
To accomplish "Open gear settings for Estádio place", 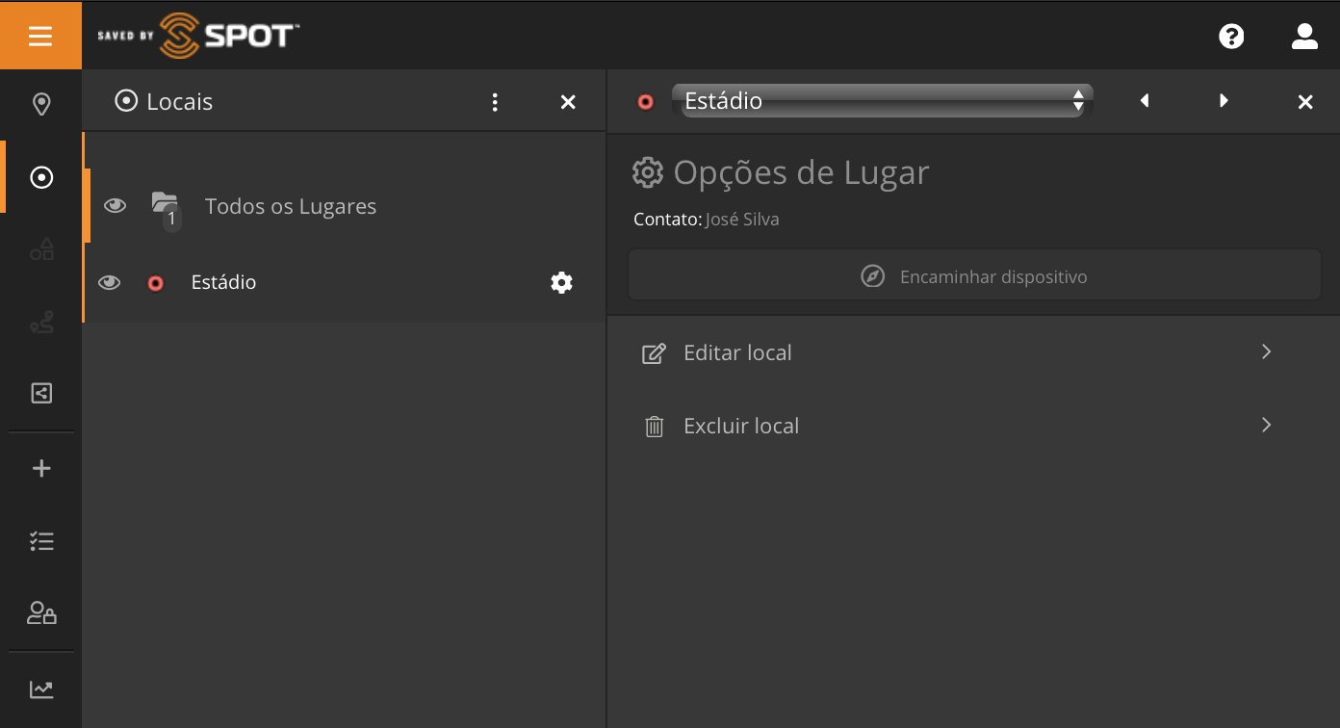I will 561,282.
